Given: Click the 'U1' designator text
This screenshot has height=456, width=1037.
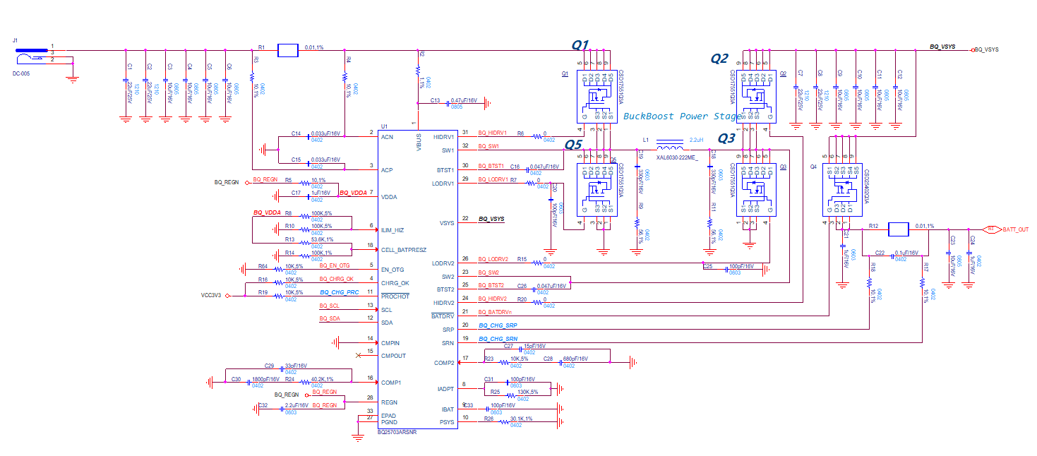Looking at the screenshot, I should pyautogui.click(x=383, y=126).
